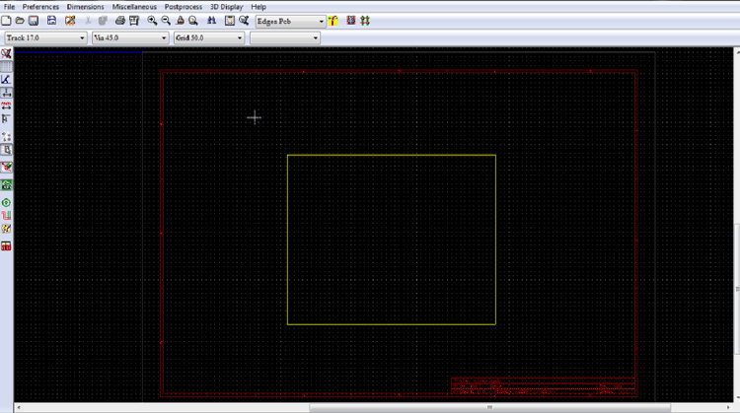Image resolution: width=740 pixels, height=413 pixels.
Task: Switch units to millimeters
Action: (x=6, y=105)
